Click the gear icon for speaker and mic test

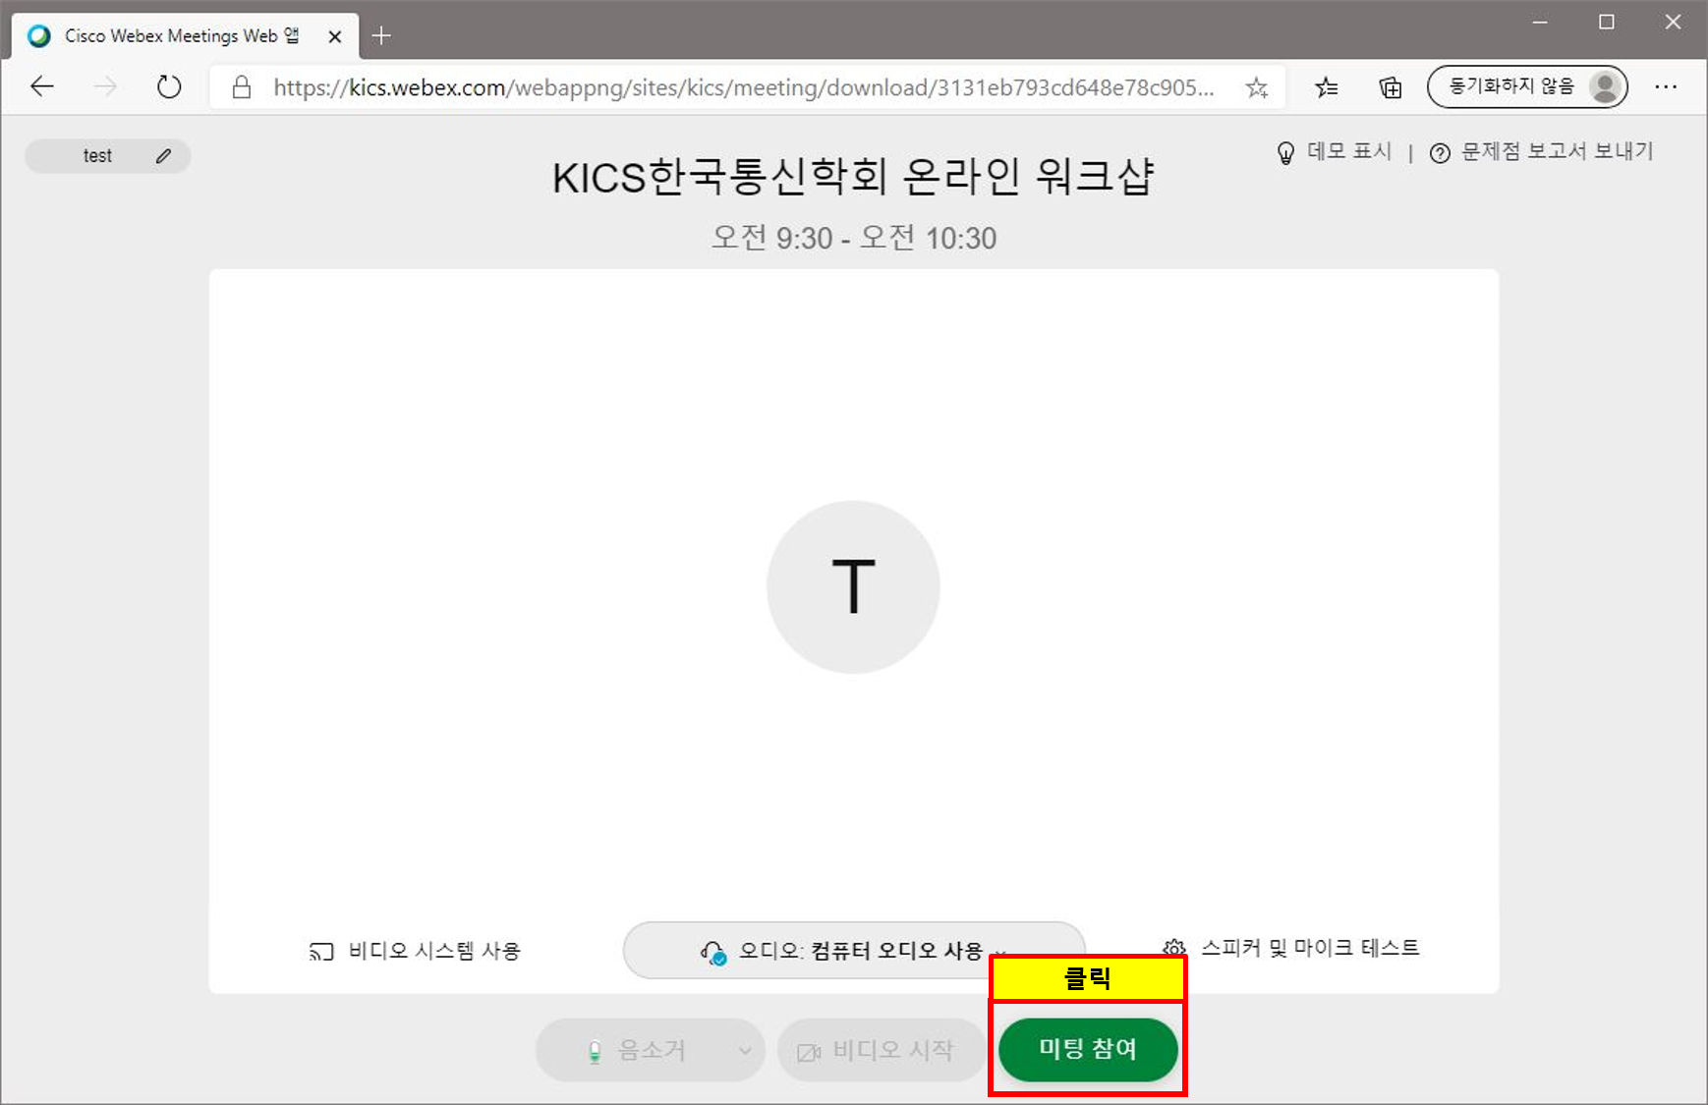pos(1174,948)
